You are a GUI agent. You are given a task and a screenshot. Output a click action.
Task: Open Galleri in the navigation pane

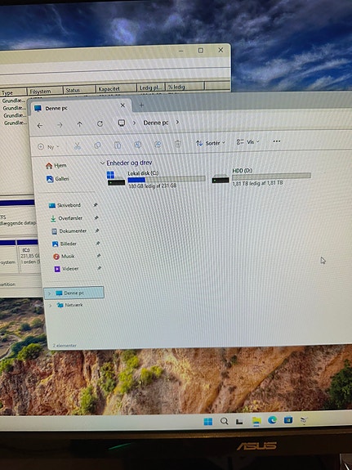click(57, 179)
